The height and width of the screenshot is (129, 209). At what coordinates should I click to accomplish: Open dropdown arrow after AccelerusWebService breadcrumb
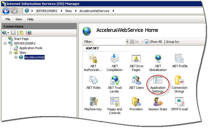pos(113,11)
